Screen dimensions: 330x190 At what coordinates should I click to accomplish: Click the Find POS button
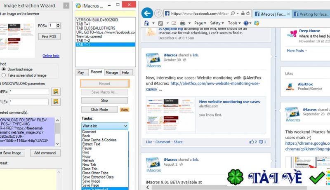click(49, 37)
